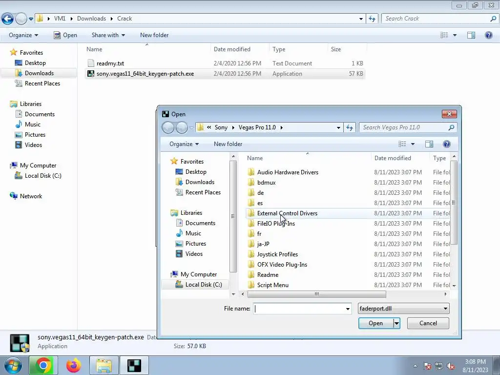
Task: Expand the File name combo box dropdown
Action: tap(348, 309)
